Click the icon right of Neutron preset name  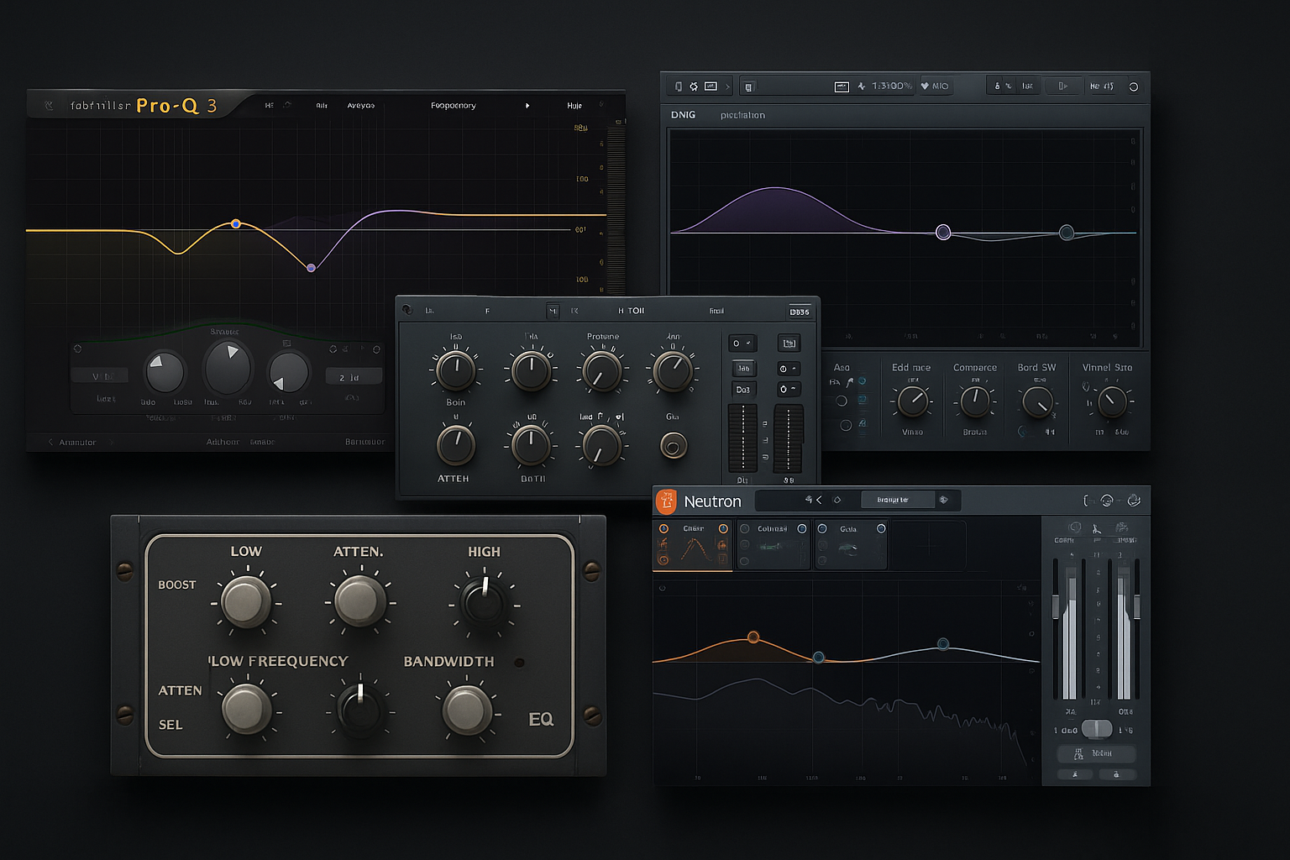(944, 500)
